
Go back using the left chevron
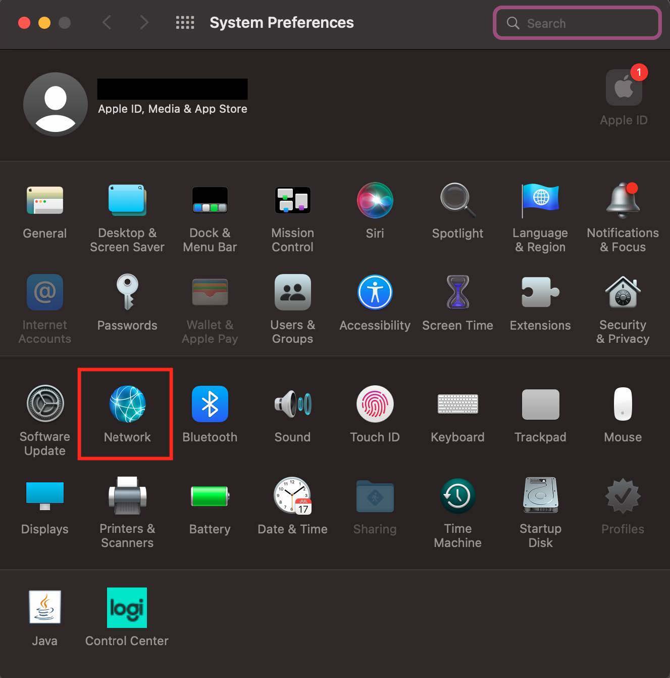coord(107,23)
